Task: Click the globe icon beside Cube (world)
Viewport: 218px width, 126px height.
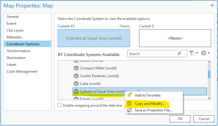Action: click(x=76, y=84)
